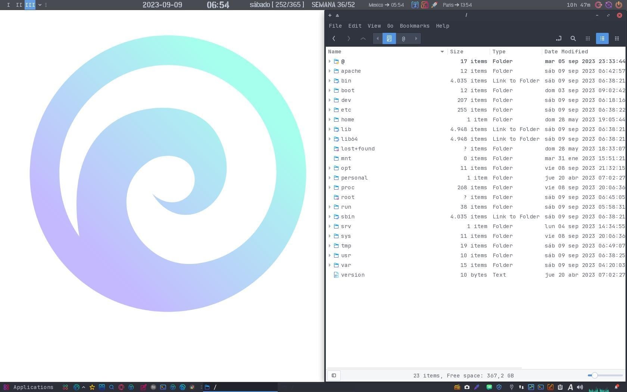Viewport: 627px width, 392px height.
Task: Click the restart icon in top panel
Action: (609, 5)
